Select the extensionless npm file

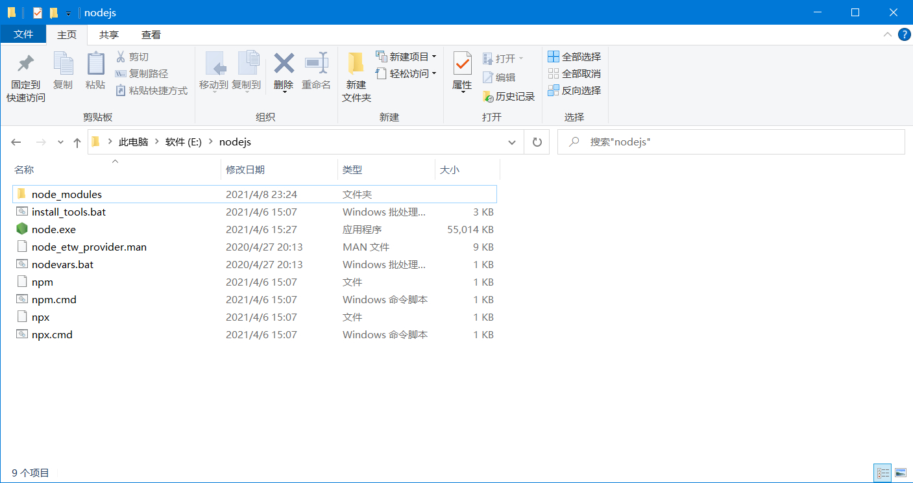click(254, 282)
